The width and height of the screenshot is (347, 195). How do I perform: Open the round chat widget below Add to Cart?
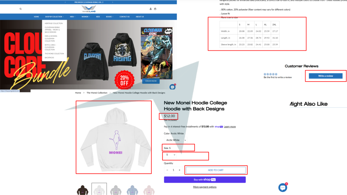(x=283, y=188)
